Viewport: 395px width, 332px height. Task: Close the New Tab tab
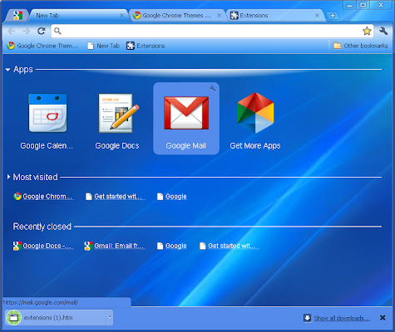[x=121, y=16]
